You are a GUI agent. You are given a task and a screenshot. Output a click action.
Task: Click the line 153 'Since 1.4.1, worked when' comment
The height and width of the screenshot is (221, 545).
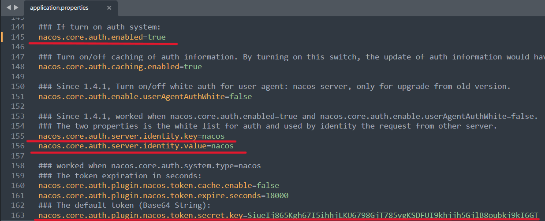point(288,116)
